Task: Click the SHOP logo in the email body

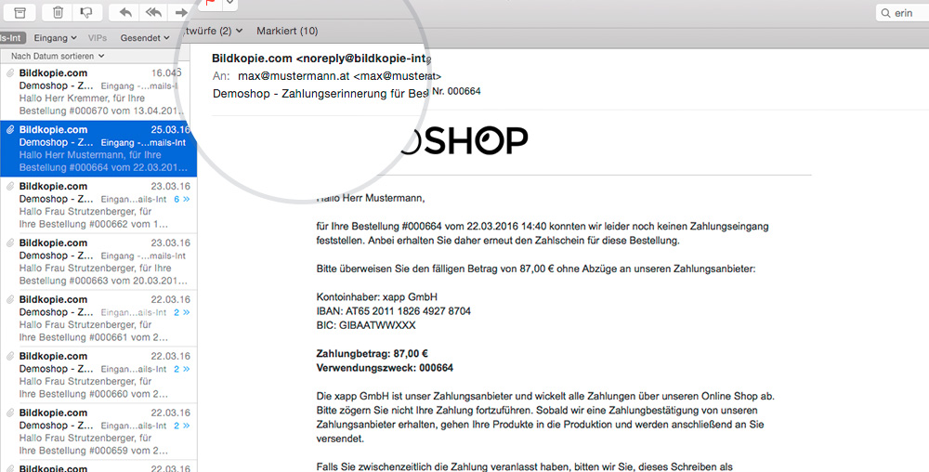Action: 464,140
